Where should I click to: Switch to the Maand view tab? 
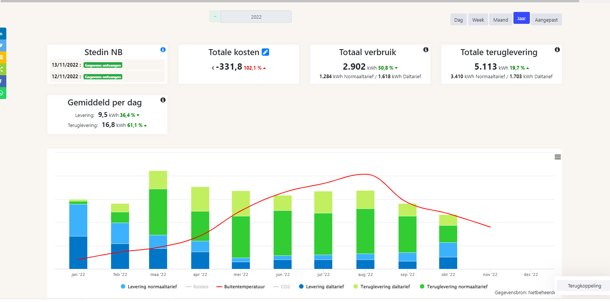[500, 20]
